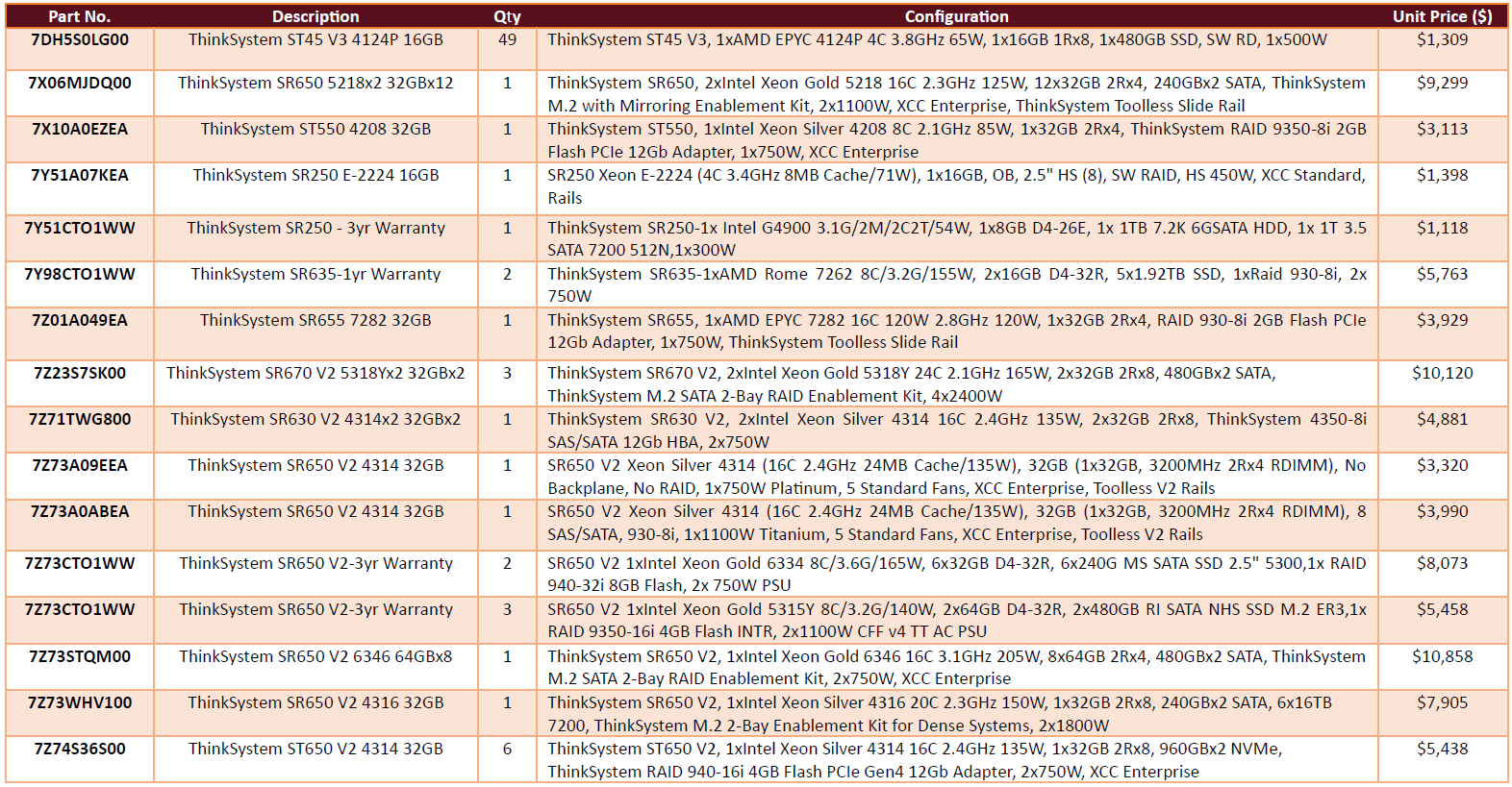Image resolution: width=1512 pixels, height=787 pixels.
Task: Select part number 7X10A0EZEA
Action: click(x=80, y=129)
